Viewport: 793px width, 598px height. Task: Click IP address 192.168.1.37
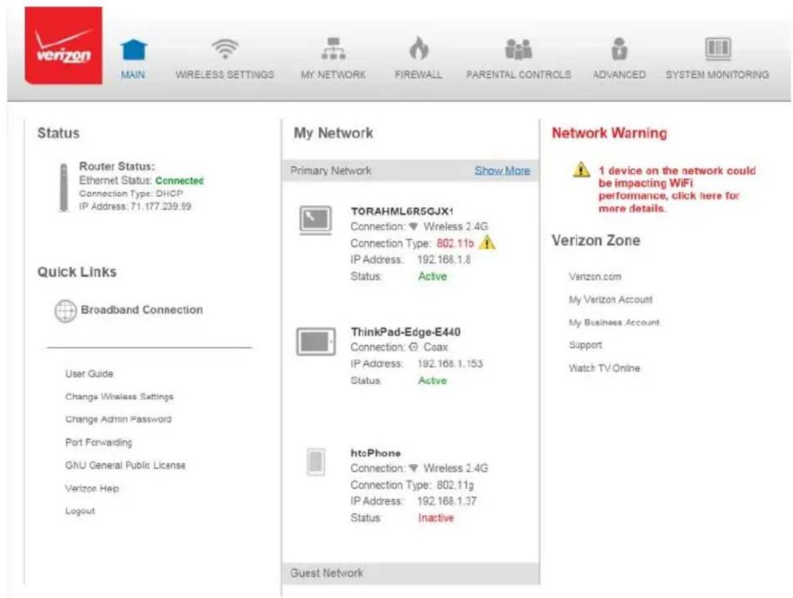pos(446,501)
